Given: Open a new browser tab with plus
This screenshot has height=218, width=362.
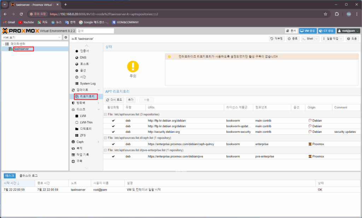Looking at the screenshot, I should (65, 4).
